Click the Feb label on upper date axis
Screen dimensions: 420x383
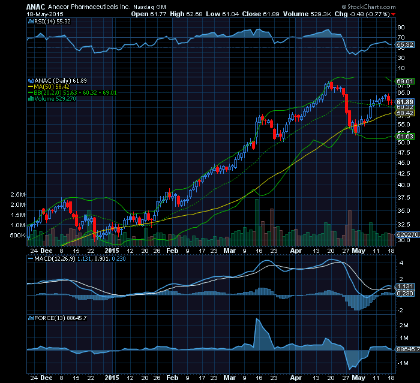click(x=172, y=251)
